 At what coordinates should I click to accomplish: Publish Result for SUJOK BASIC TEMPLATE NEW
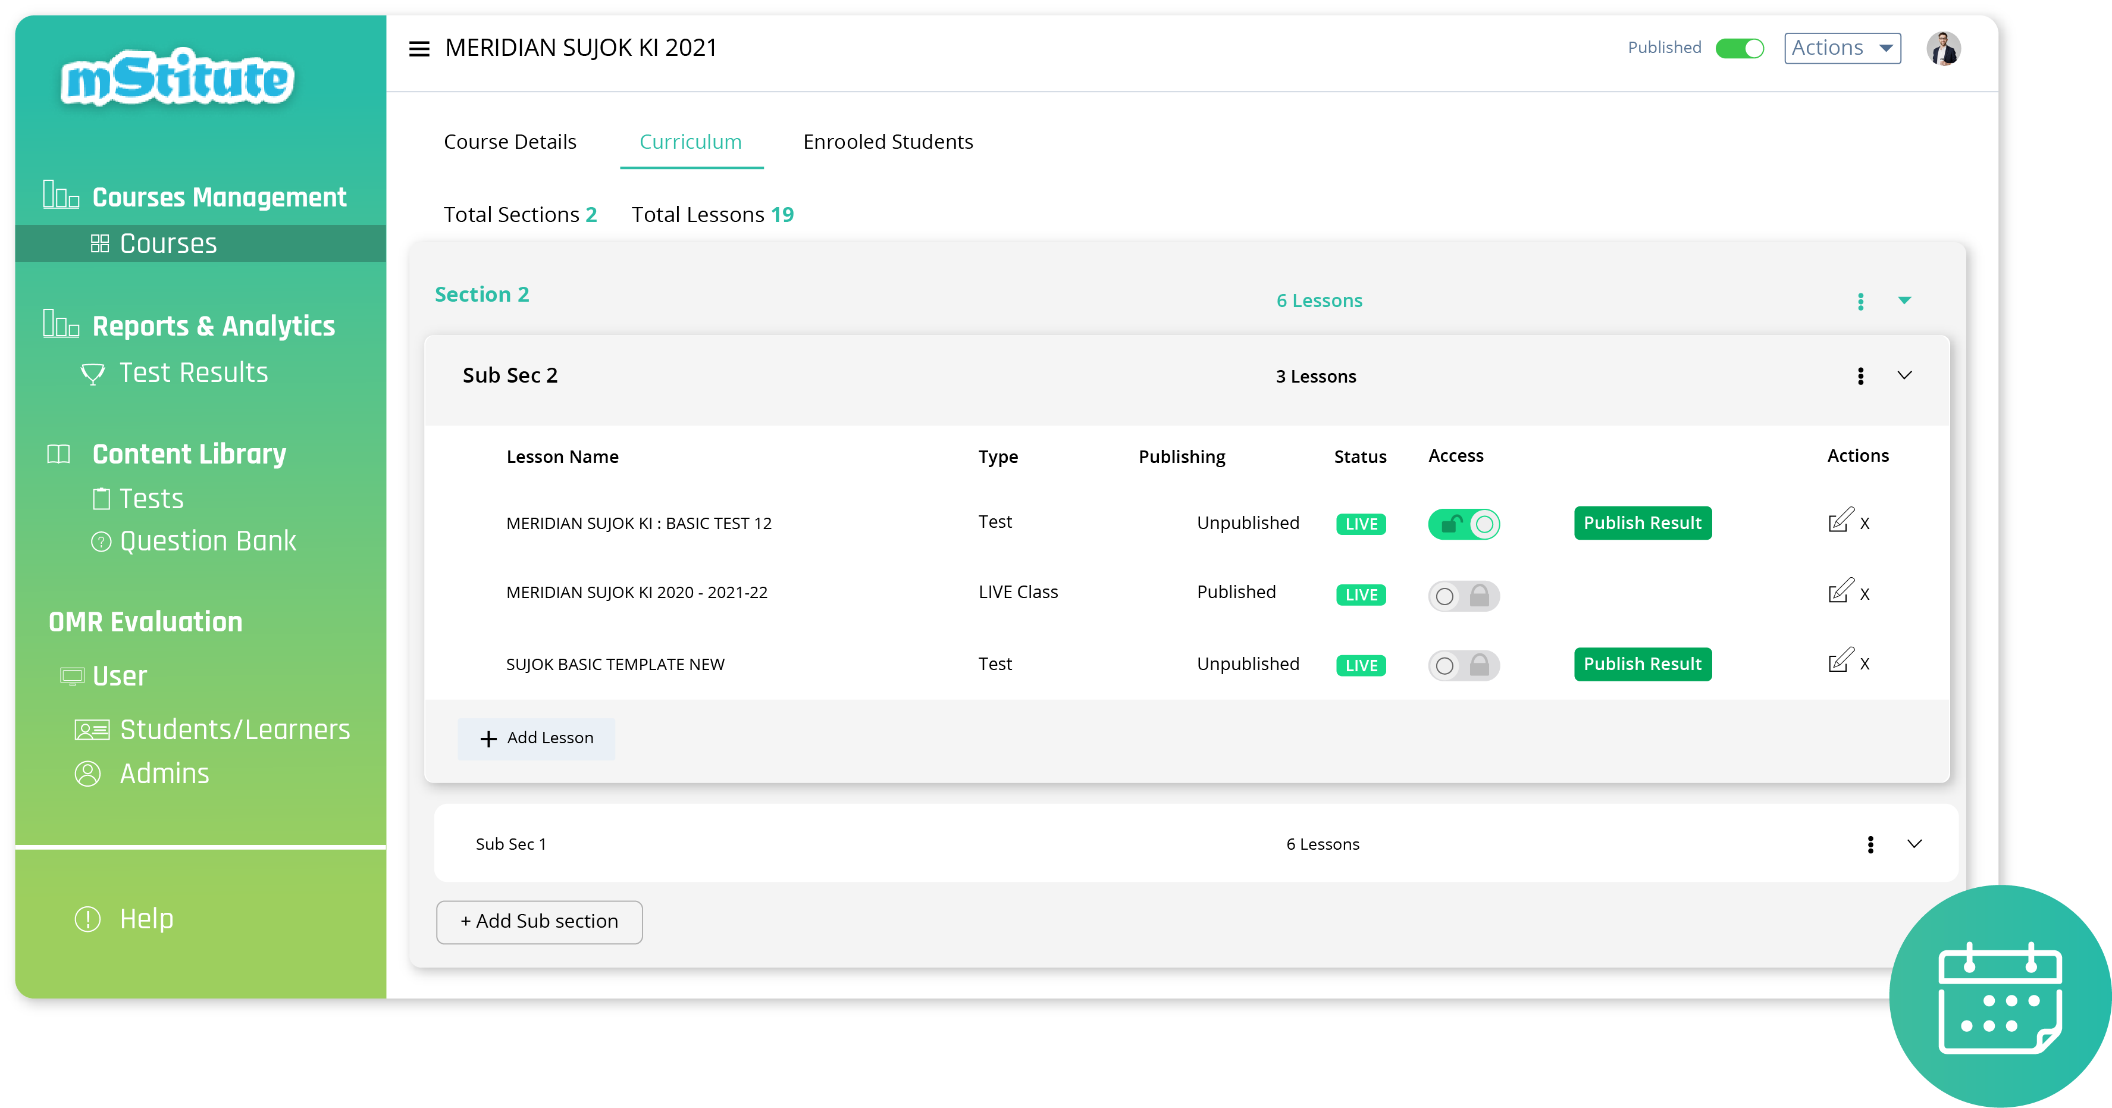point(1642,664)
